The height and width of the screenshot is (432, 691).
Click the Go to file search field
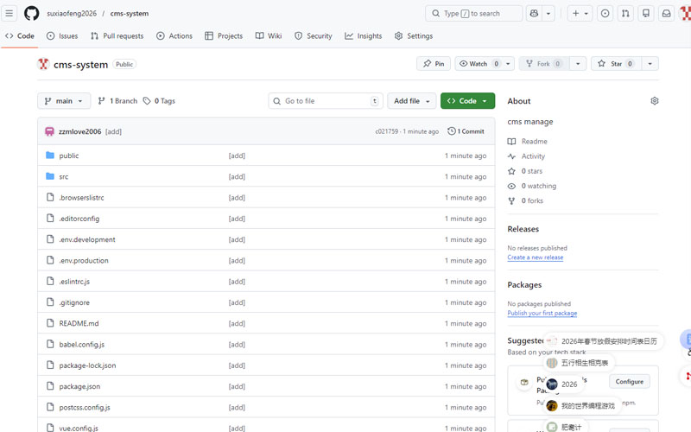point(326,101)
